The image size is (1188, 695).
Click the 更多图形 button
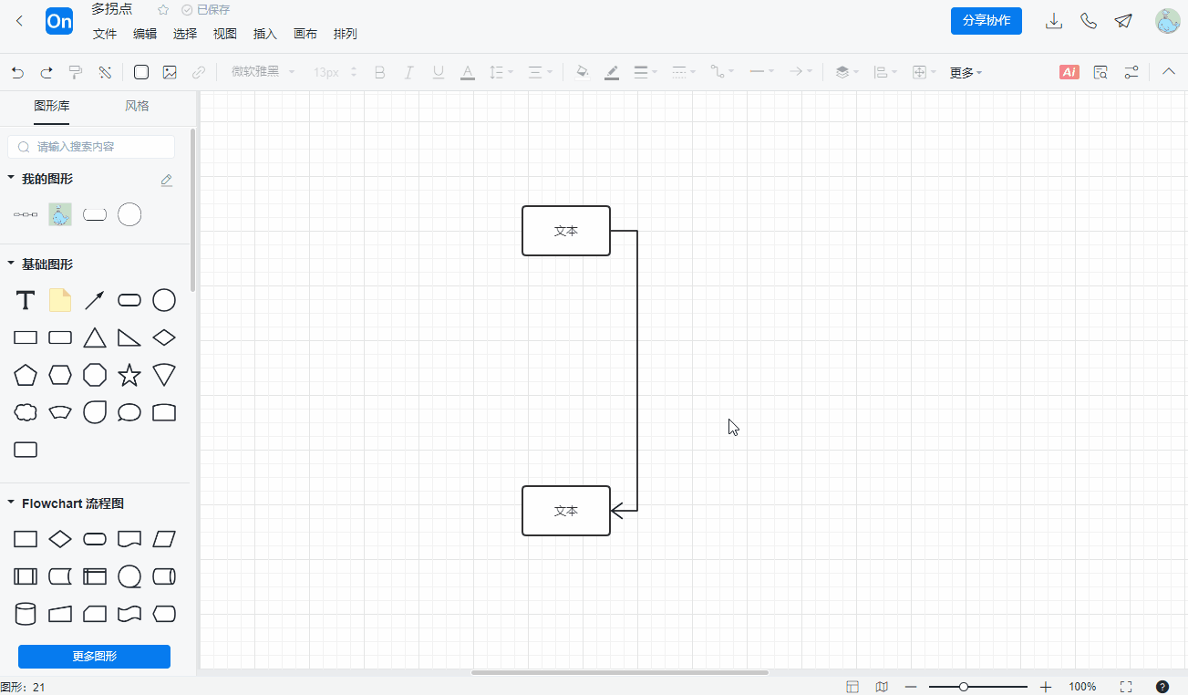(95, 657)
